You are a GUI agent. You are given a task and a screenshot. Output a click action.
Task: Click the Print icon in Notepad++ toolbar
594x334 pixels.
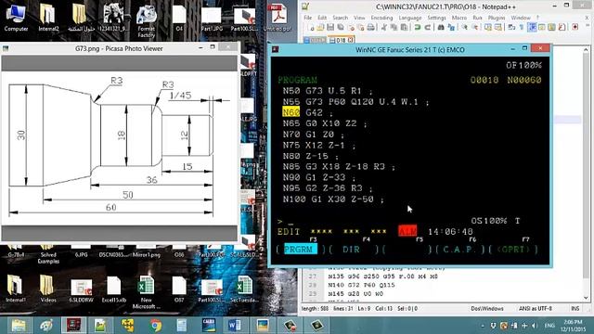(x=371, y=27)
